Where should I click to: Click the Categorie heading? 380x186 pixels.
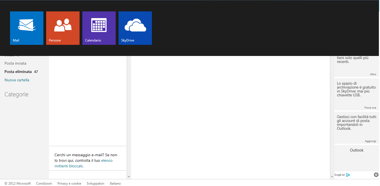pyautogui.click(x=16, y=94)
